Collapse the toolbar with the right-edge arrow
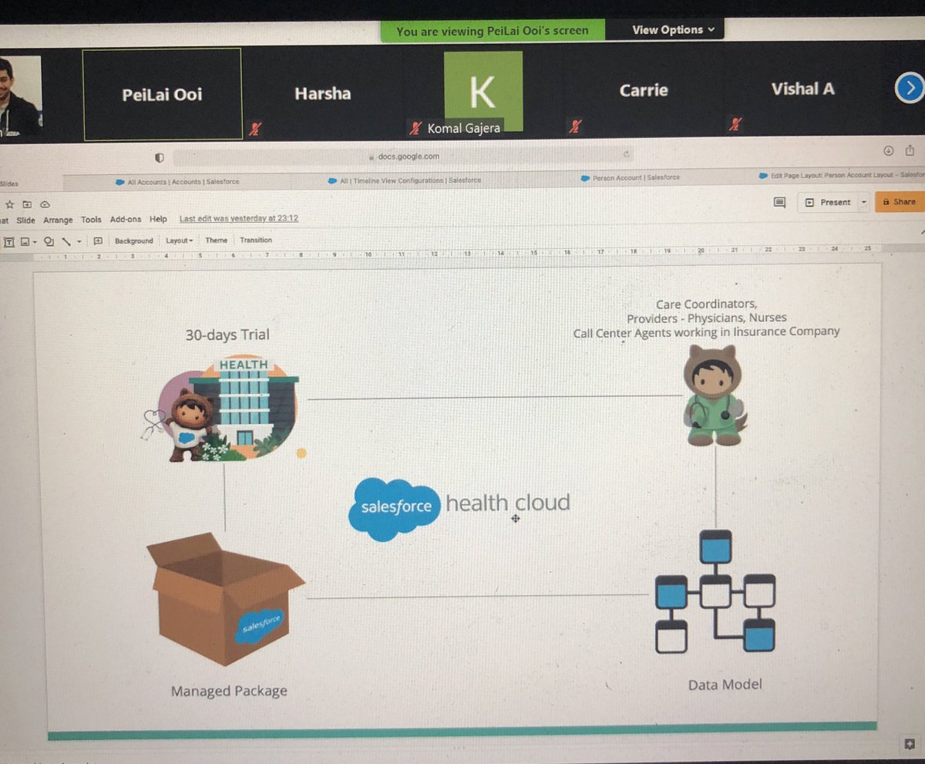Screen dimensions: 925x764 (922, 232)
